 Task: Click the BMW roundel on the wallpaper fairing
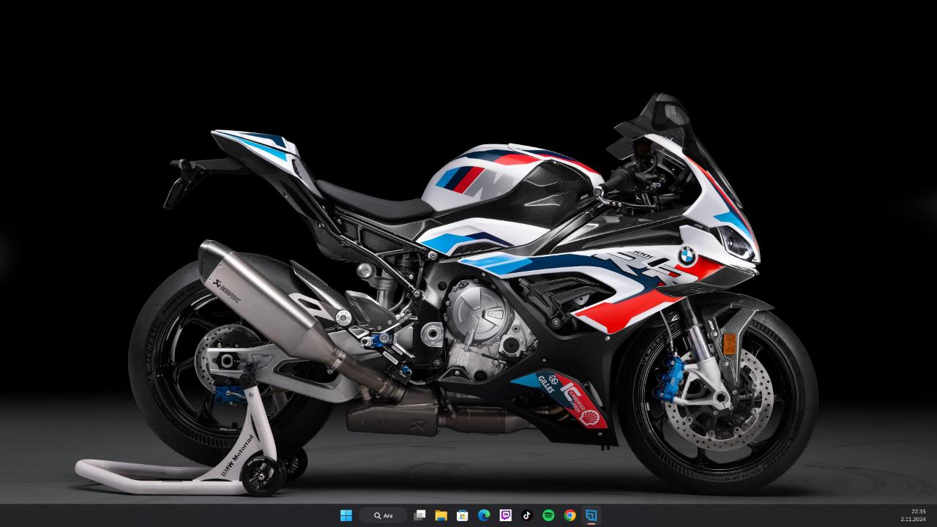click(x=687, y=255)
